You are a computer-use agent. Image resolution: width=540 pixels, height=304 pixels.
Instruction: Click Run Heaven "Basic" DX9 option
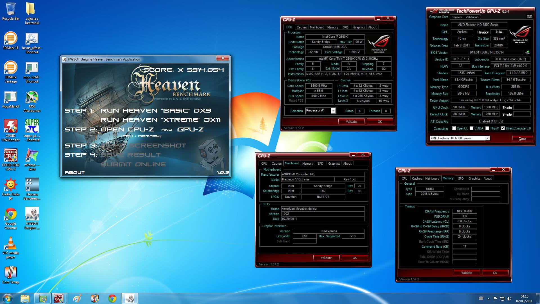156,111
